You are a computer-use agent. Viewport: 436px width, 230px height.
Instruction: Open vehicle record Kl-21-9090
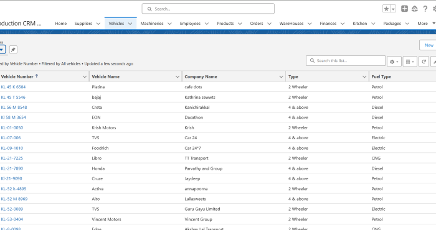pos(11,178)
